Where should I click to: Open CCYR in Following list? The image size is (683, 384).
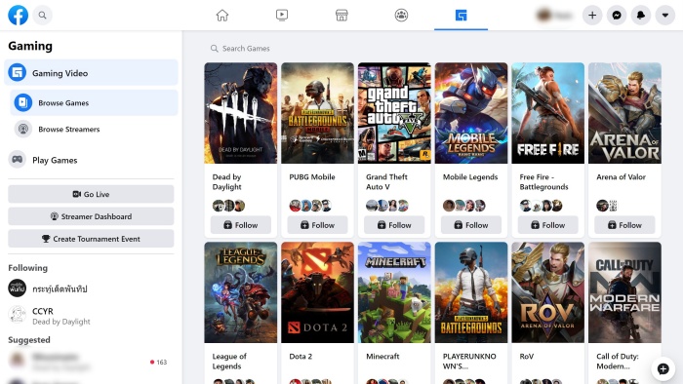(91, 315)
